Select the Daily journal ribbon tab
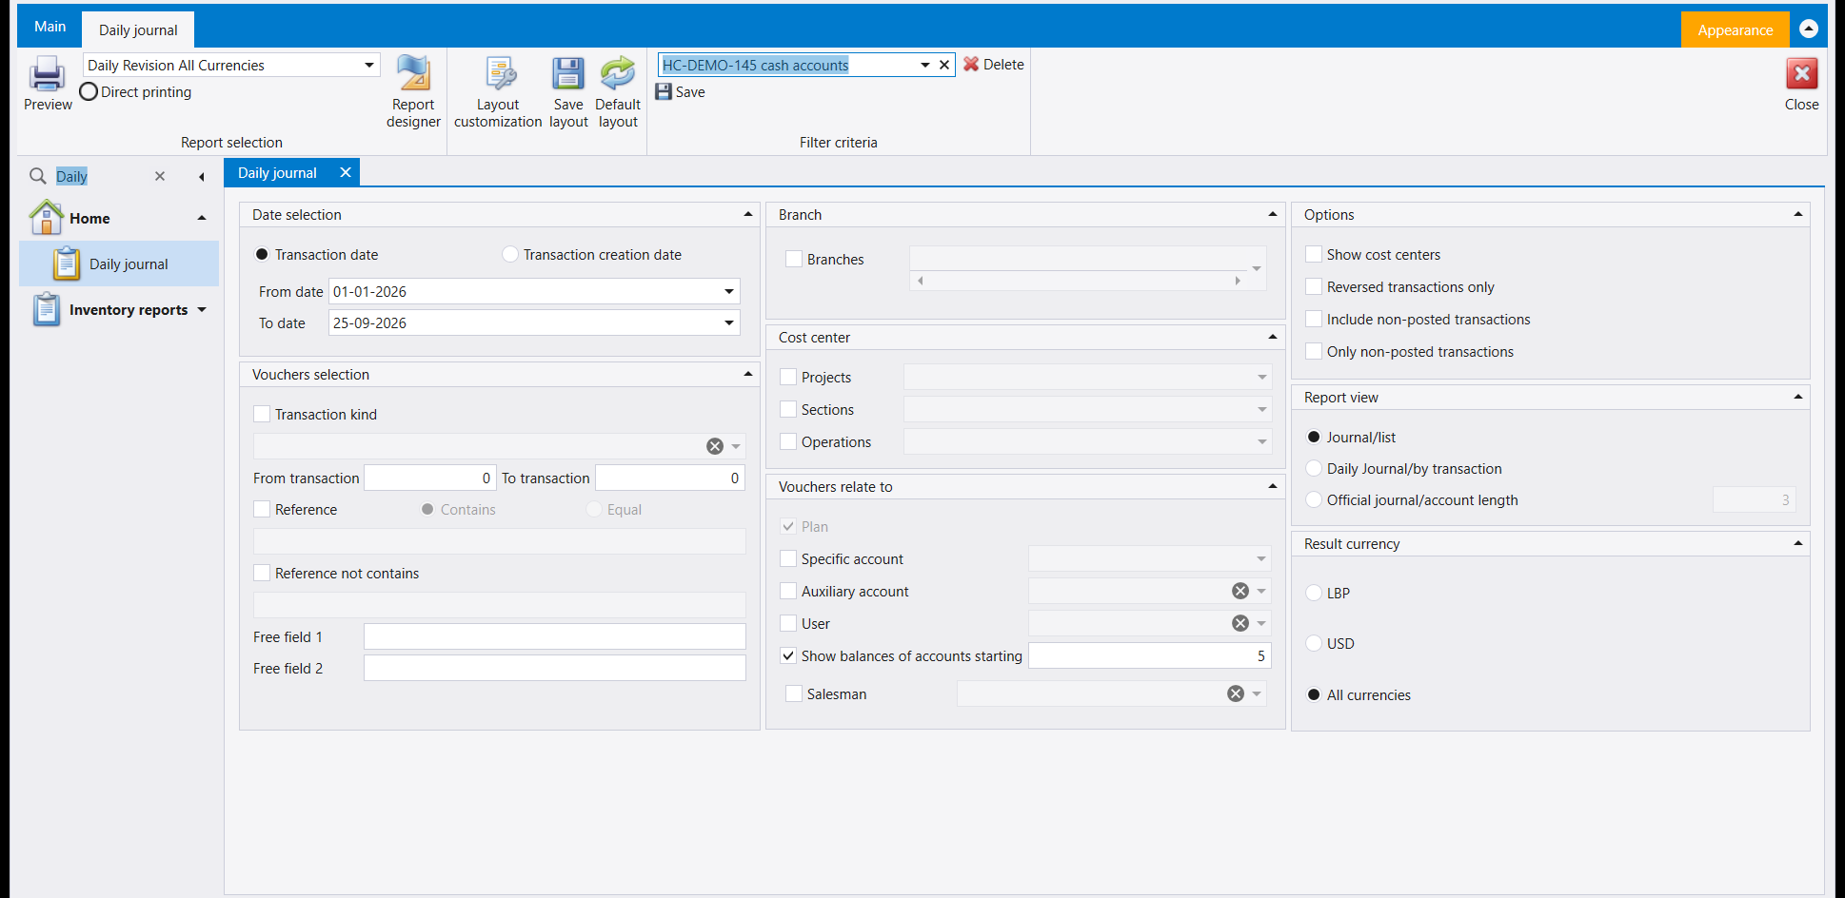 click(138, 29)
